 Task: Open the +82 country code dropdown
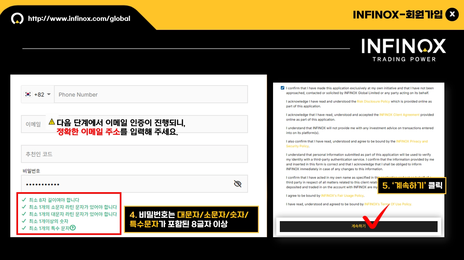38,94
